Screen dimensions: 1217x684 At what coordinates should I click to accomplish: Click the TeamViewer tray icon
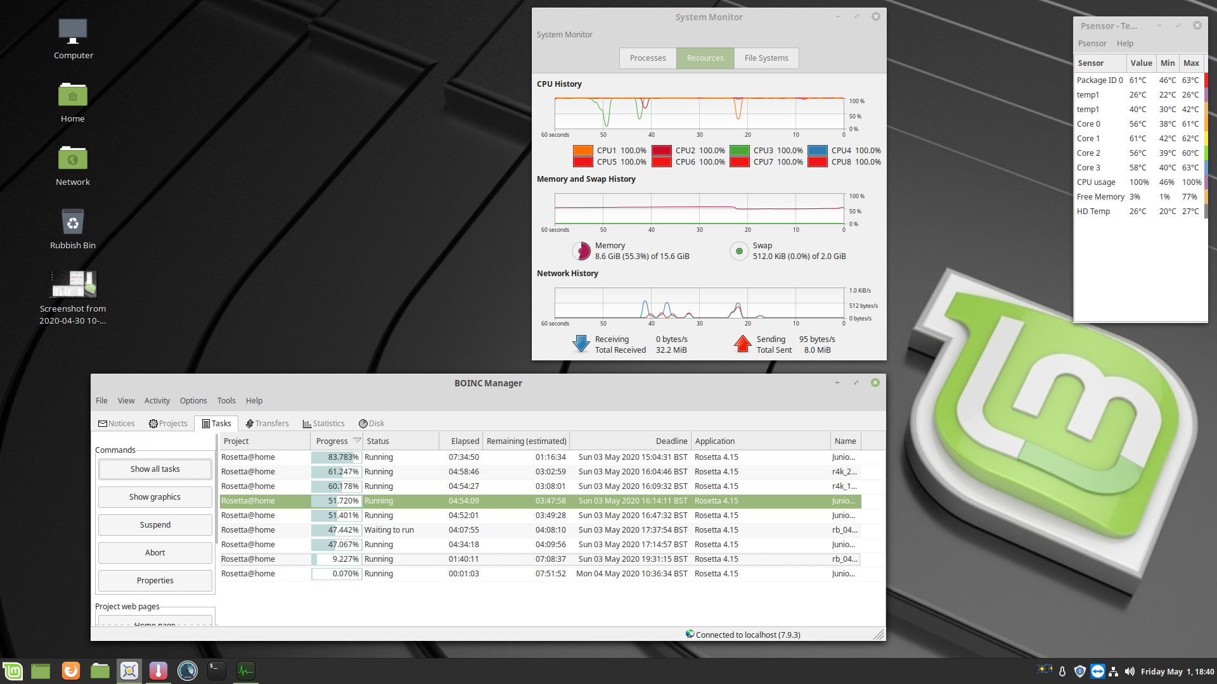[x=1097, y=671]
